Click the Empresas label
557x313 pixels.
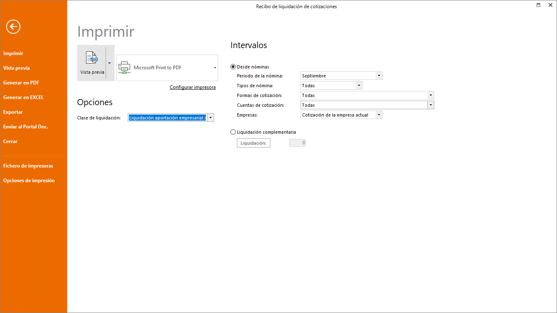247,115
